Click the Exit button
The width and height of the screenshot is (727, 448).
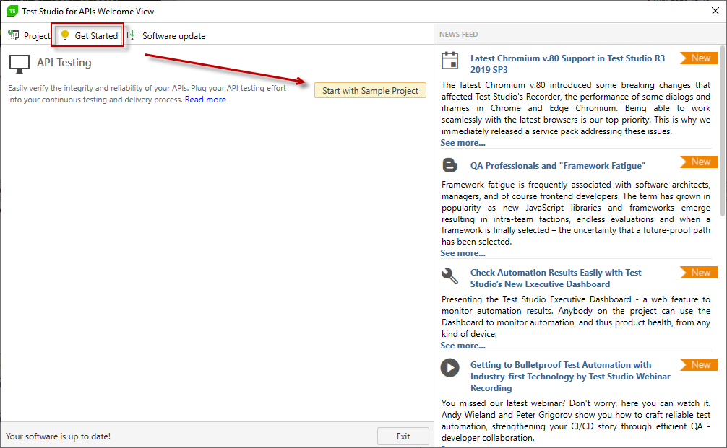(x=403, y=436)
